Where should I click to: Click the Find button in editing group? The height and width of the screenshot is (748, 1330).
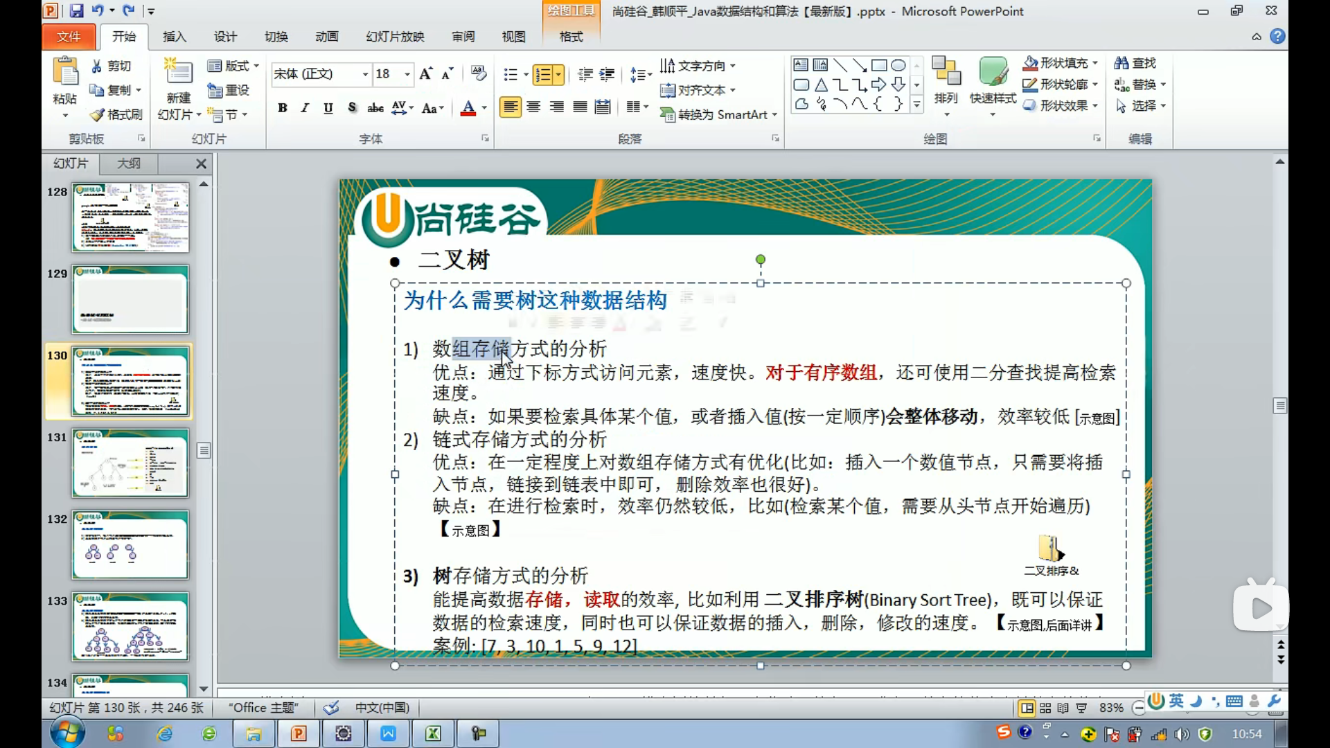click(1136, 63)
